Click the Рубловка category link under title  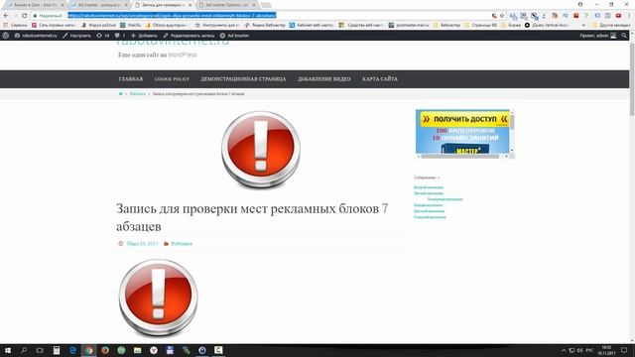(x=182, y=244)
